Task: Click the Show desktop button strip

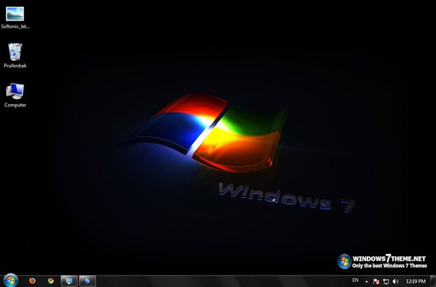Action: click(x=433, y=281)
